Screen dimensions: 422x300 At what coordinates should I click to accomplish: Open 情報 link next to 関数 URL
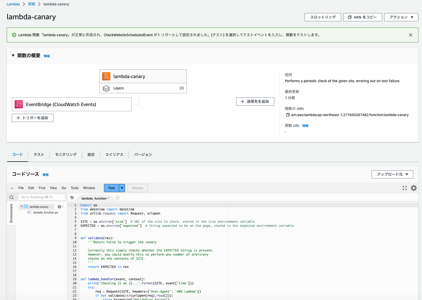coord(305,126)
